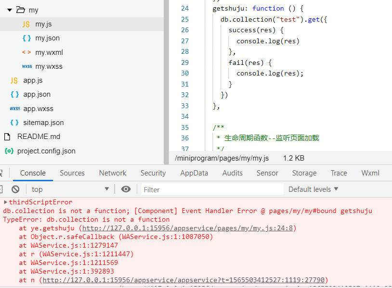Open the my.wxss file
392x288 pixels.
pos(49,66)
